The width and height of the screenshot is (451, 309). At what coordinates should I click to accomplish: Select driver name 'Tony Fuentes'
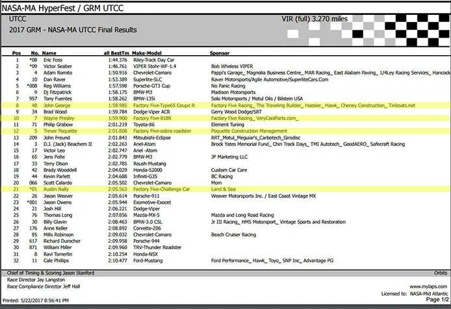pos(58,99)
